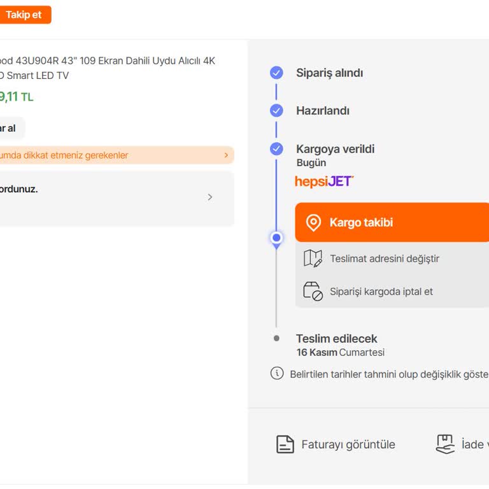Screen dimensions: 489x489
Task: Choose Siparişi kargoda iptal et option
Action: [381, 292]
